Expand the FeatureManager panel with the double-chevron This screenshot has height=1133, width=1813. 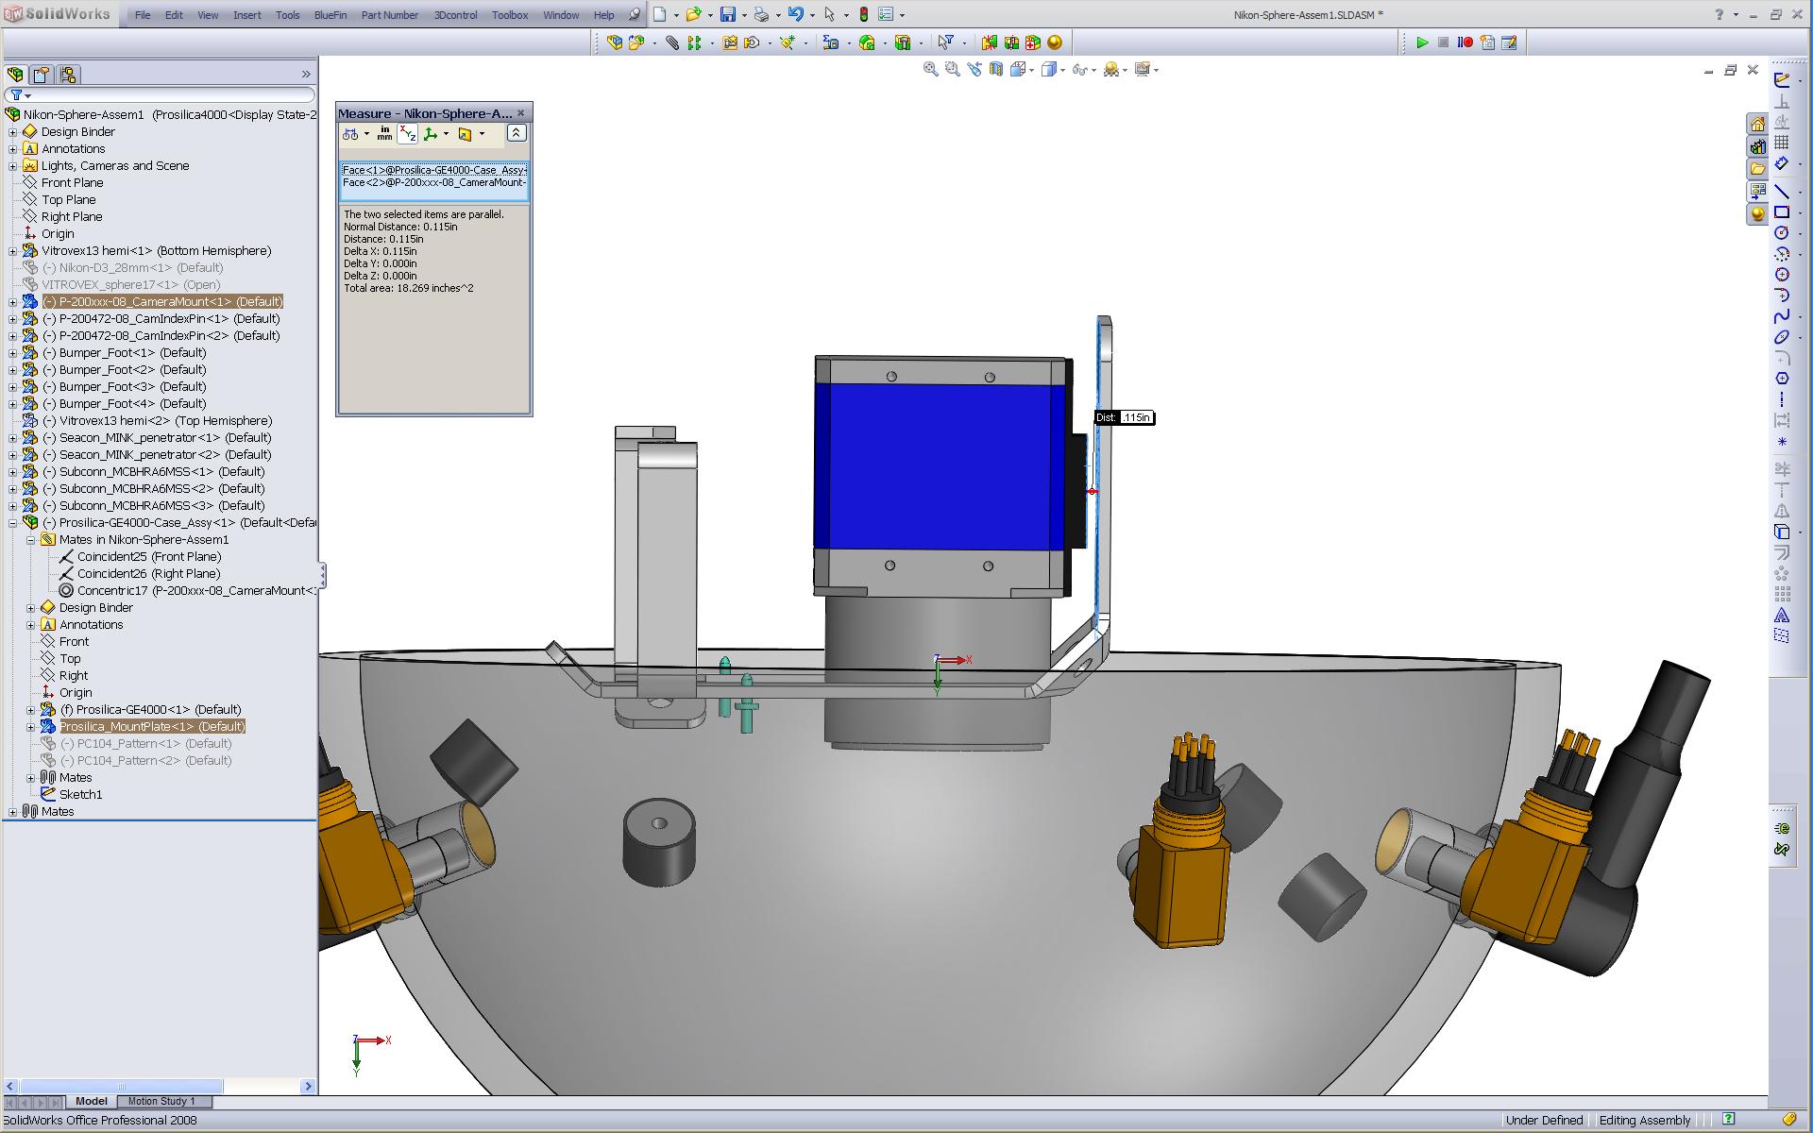point(306,75)
